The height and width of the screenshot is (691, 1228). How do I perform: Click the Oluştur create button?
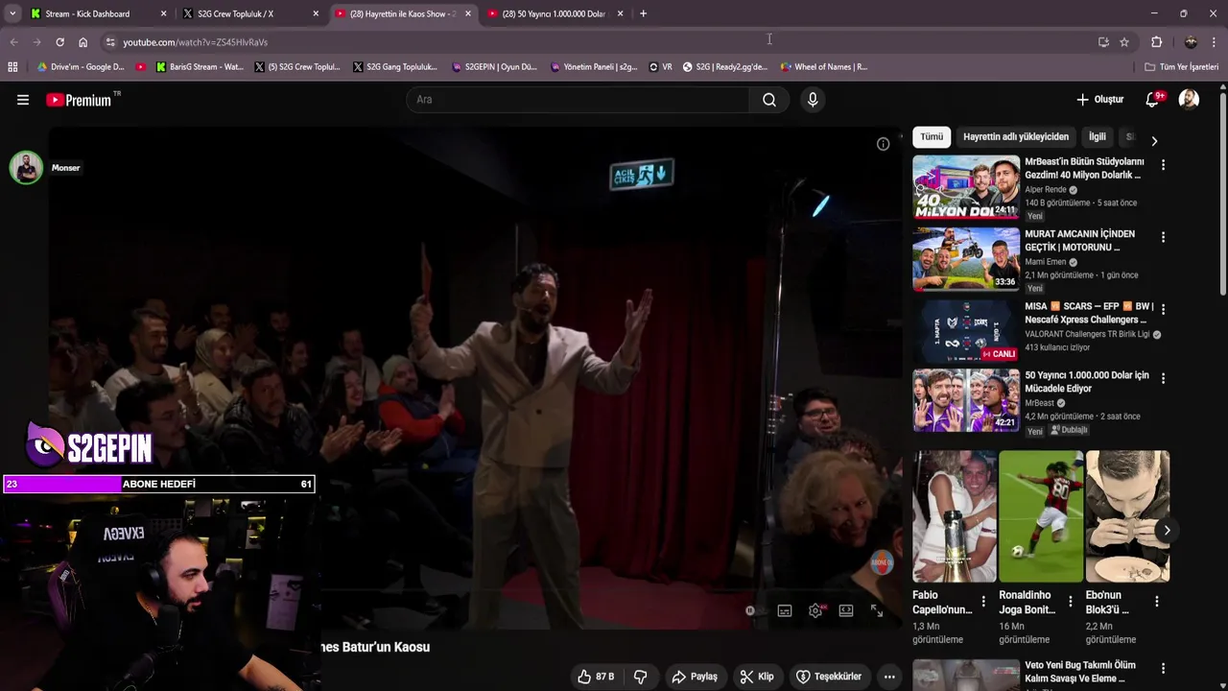(x=1100, y=100)
